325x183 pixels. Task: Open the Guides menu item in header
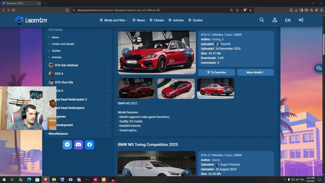tap(195, 20)
